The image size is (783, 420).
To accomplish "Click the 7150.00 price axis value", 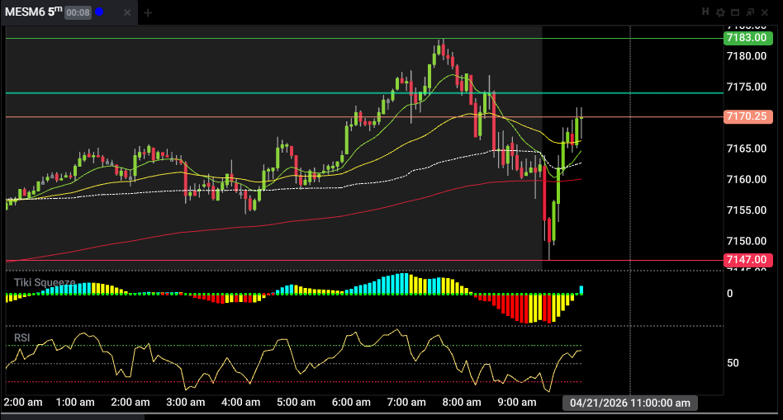I will pyautogui.click(x=747, y=241).
